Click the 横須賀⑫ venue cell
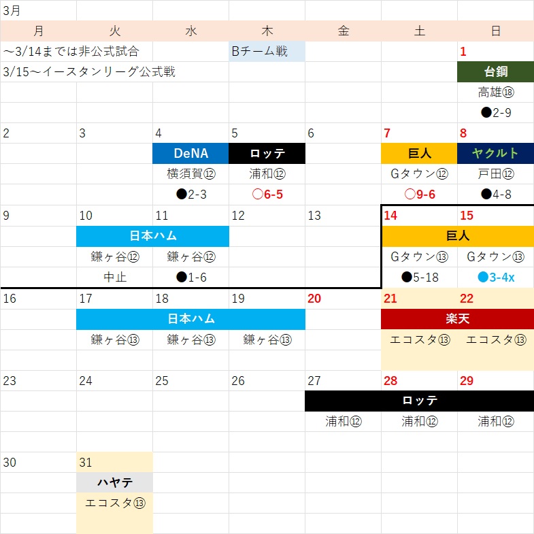534x534 pixels. point(190,174)
